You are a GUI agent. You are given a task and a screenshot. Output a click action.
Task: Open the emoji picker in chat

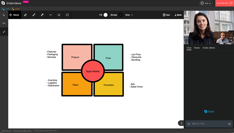point(189,124)
